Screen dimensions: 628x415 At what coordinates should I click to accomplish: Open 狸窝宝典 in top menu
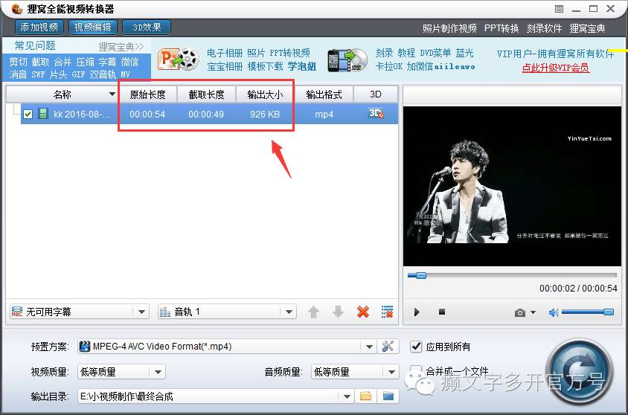click(587, 28)
